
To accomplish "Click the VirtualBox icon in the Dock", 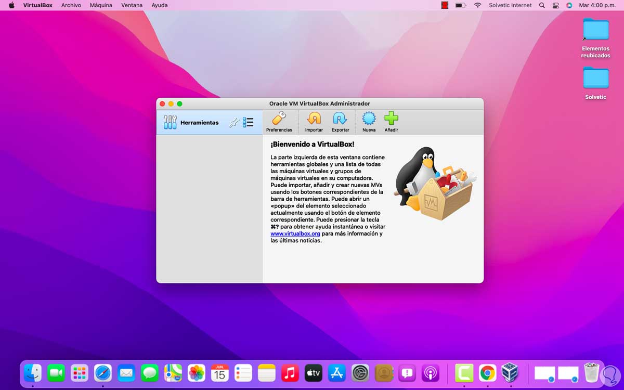I will tap(510, 372).
